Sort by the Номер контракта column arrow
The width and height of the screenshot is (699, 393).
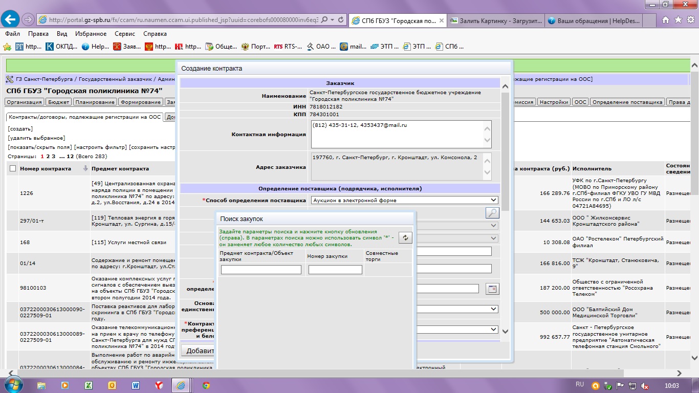[85, 169]
